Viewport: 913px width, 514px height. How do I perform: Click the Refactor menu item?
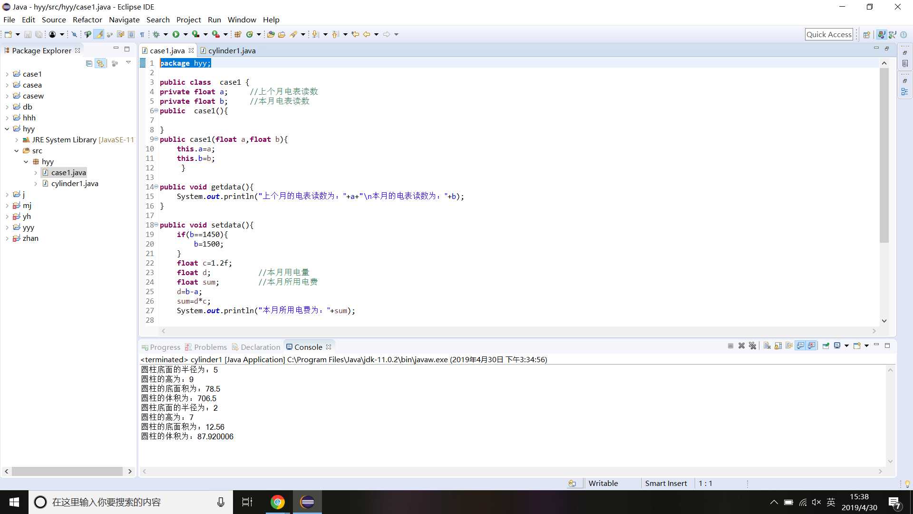pyautogui.click(x=87, y=20)
